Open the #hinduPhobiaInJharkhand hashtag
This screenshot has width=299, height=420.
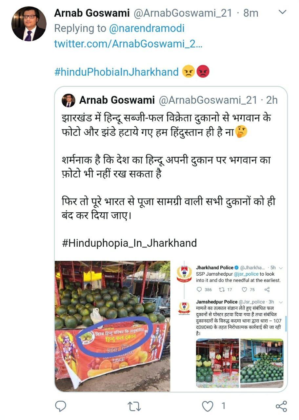click(116, 72)
